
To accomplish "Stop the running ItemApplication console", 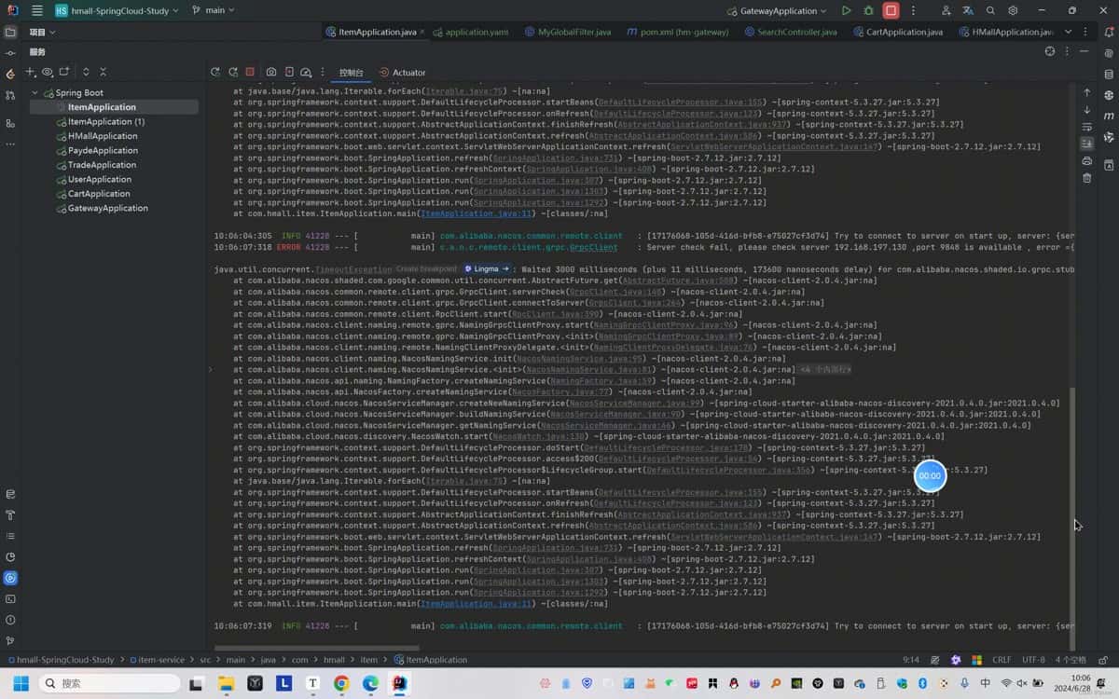I will point(250,72).
